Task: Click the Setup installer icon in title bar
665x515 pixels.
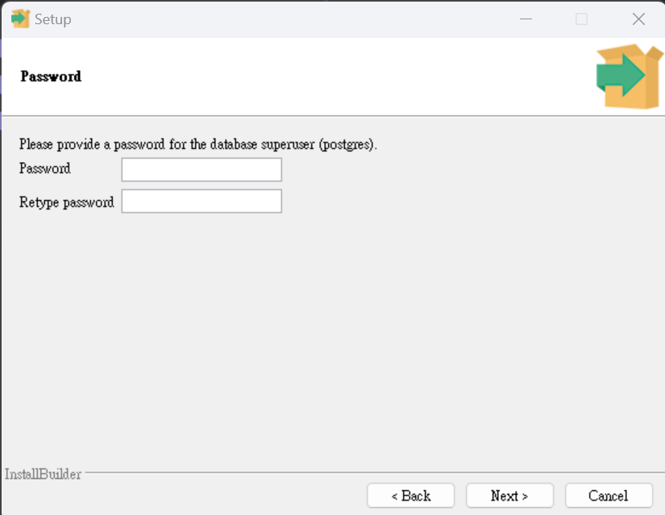Action: [x=20, y=19]
